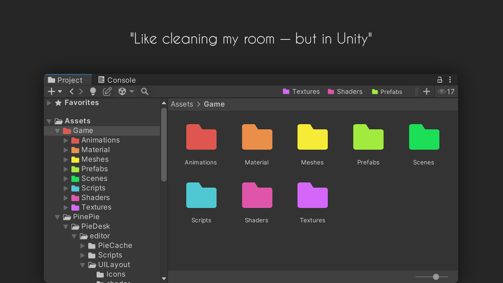Screen dimensions: 503x283
Task: Click the pencil edit icon
Action: pos(107,92)
